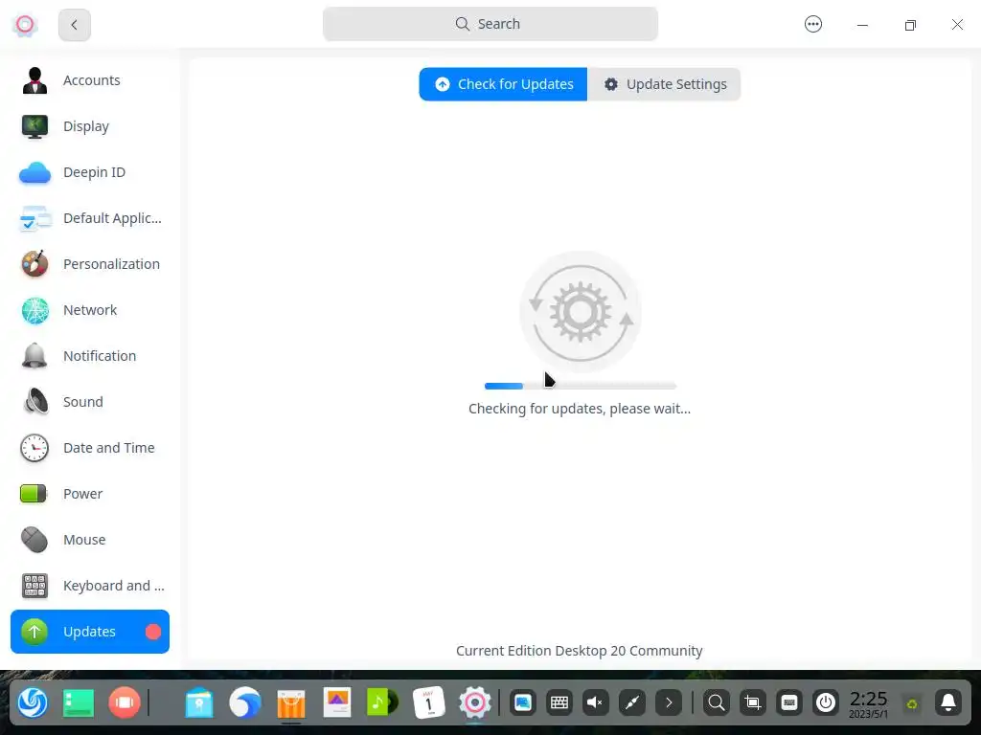This screenshot has width=981, height=735.
Task: Go to Default Applications settings
Action: click(90, 218)
